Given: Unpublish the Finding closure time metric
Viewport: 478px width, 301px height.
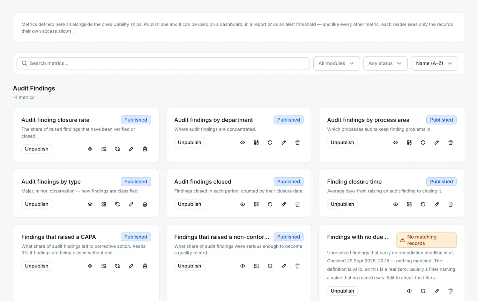Looking at the screenshot, I should 342,204.
